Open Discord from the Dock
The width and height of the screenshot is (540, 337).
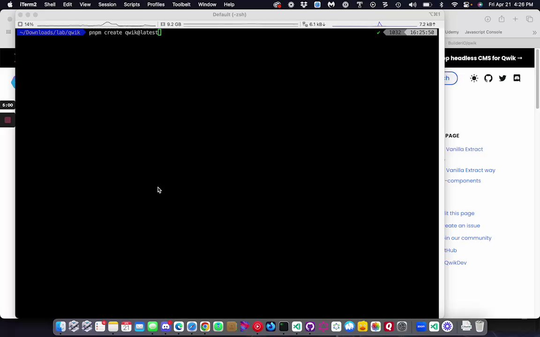coord(165,326)
